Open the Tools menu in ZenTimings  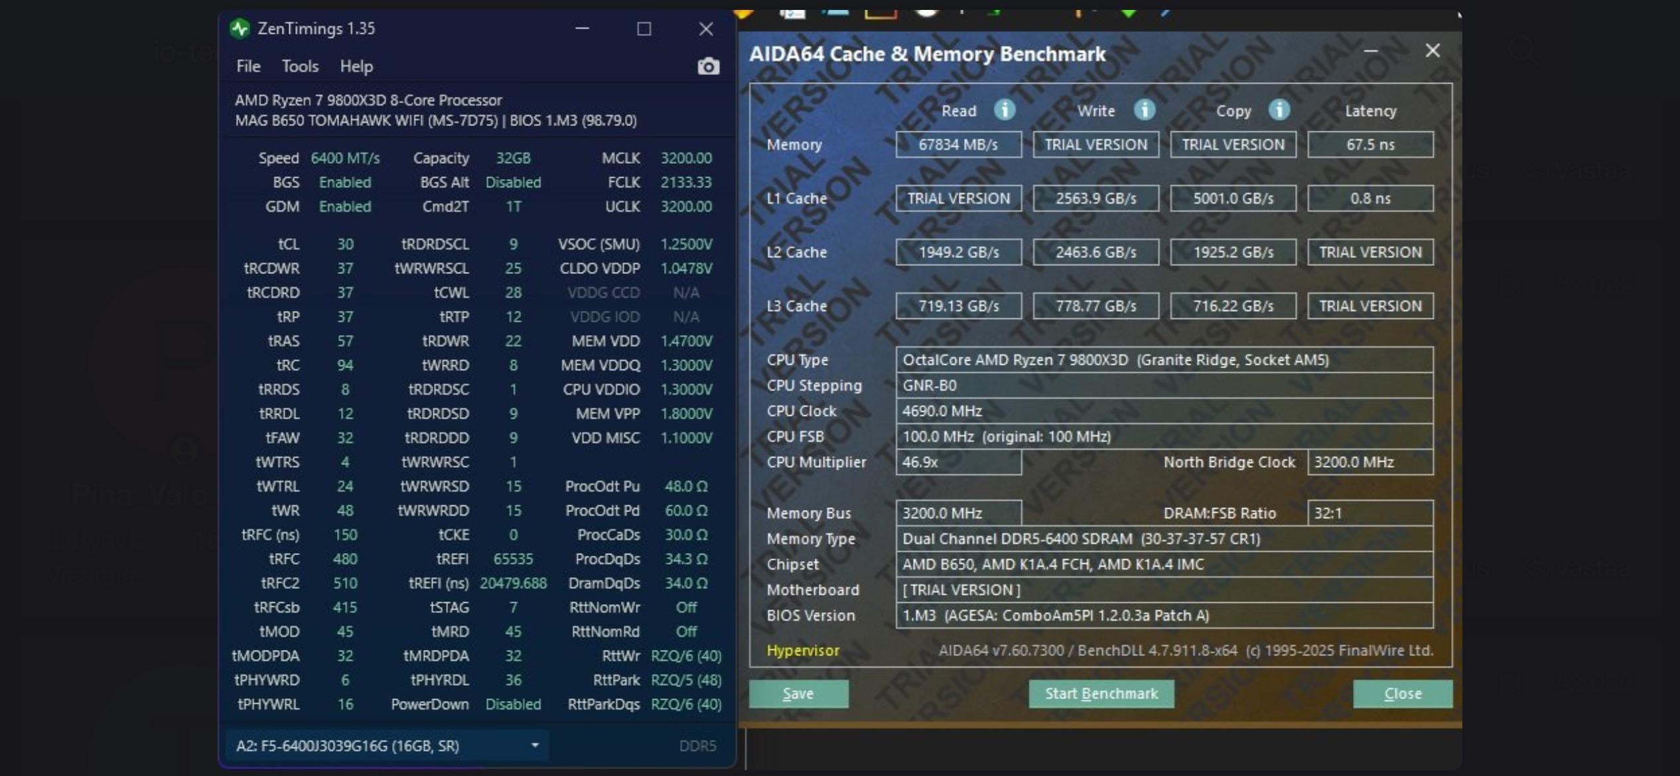click(x=300, y=66)
